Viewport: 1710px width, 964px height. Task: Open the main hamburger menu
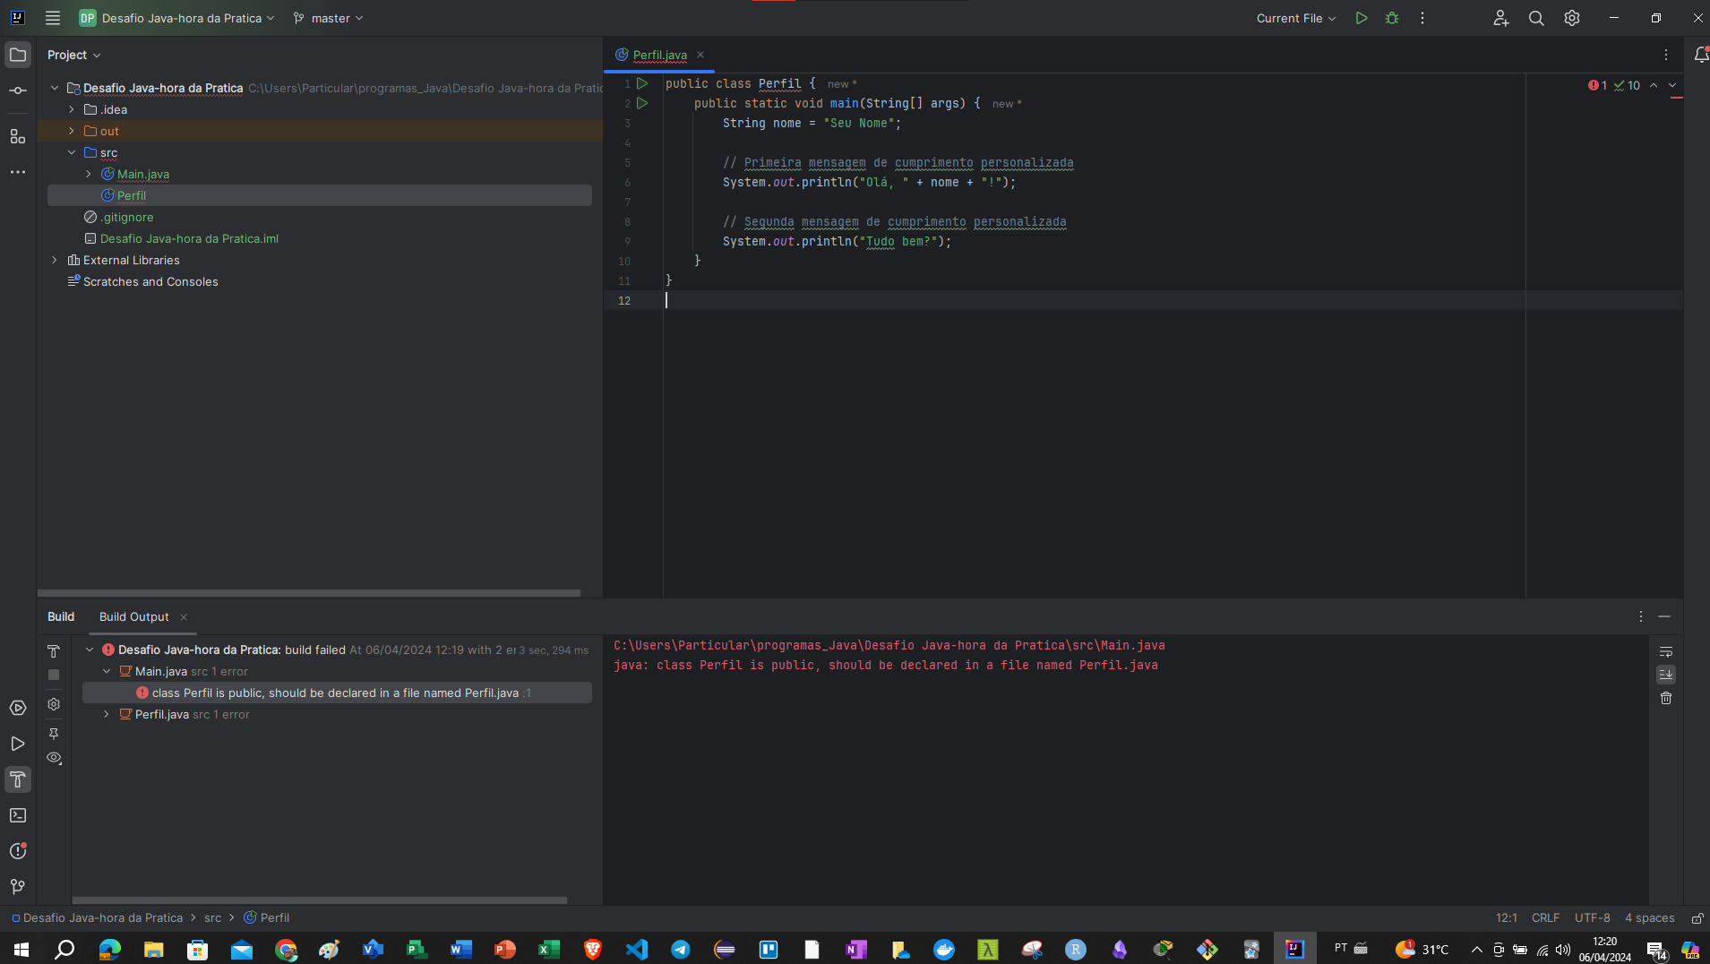(53, 18)
